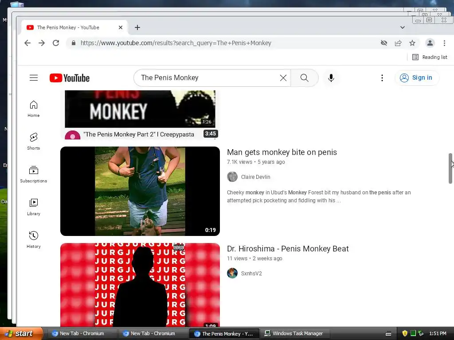Click the taskbar The Penis Monkey item
Viewport: 454px width, 340px height.
(x=223, y=334)
